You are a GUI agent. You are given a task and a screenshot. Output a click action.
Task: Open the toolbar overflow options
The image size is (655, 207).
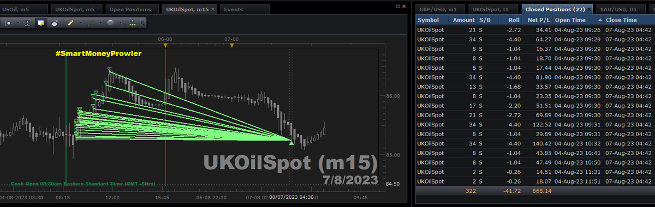142,23
